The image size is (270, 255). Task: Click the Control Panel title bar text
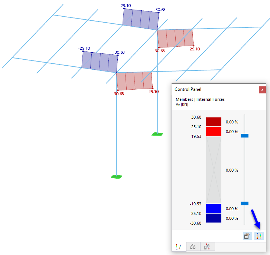coord(188,89)
